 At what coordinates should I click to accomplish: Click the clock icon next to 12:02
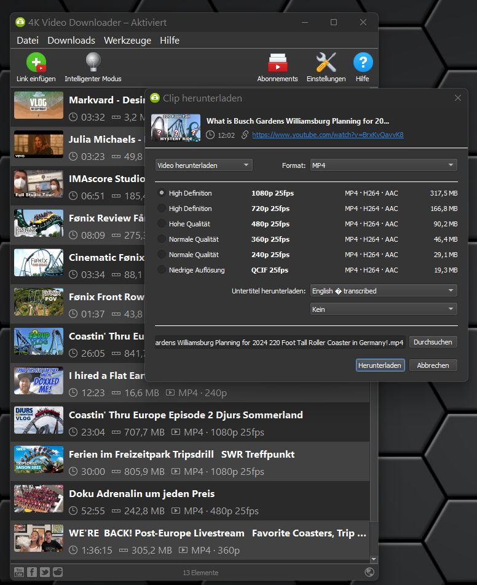coord(210,135)
